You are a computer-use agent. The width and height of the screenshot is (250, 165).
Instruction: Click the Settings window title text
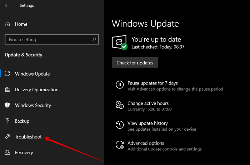pyautogui.click(x=27, y=5)
